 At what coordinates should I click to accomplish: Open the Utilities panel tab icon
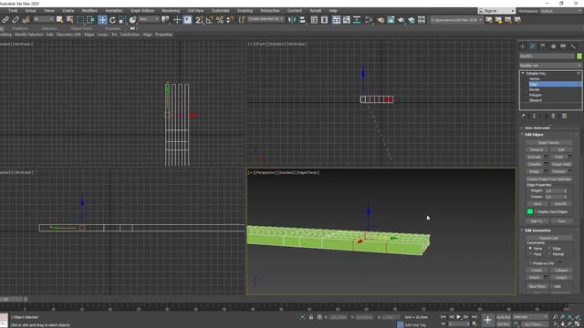tap(573, 46)
